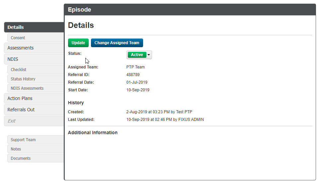The width and height of the screenshot is (320, 184).
Task: Click the Created: label
Action: (x=76, y=112)
